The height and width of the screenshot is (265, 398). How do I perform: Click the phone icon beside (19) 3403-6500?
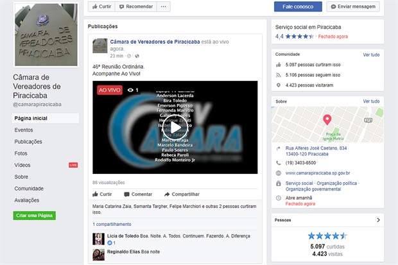coord(279,163)
